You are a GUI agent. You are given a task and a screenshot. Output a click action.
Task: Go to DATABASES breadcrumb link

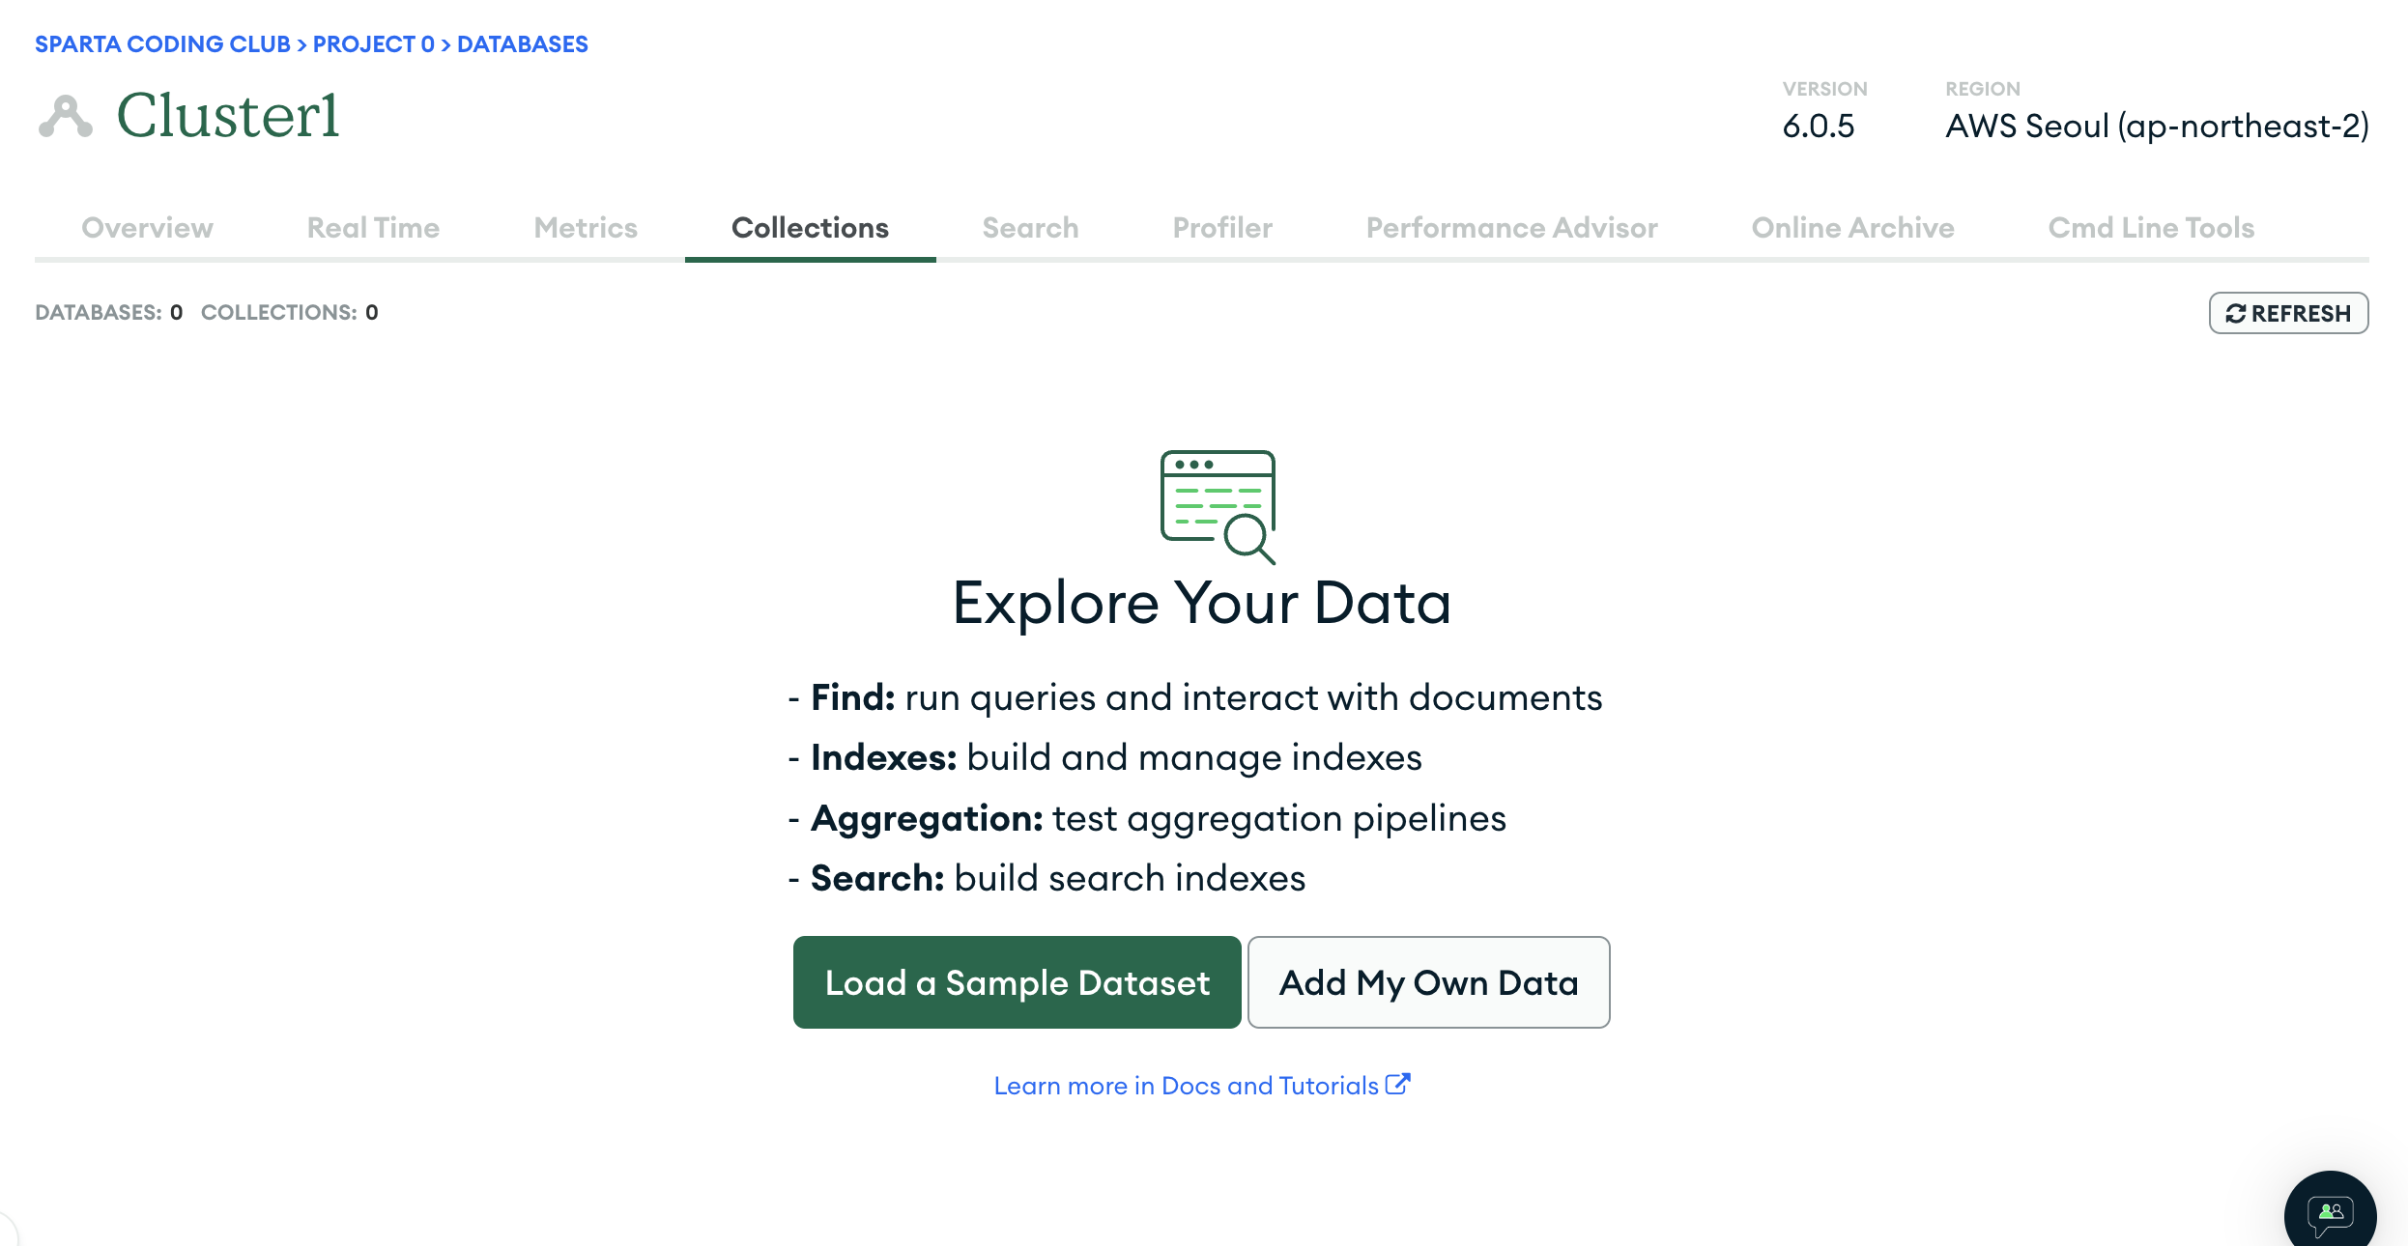pyautogui.click(x=522, y=44)
